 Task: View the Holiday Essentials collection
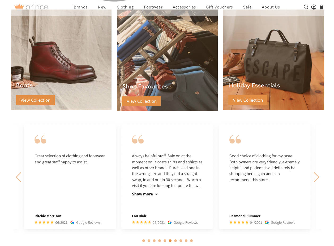(248, 100)
